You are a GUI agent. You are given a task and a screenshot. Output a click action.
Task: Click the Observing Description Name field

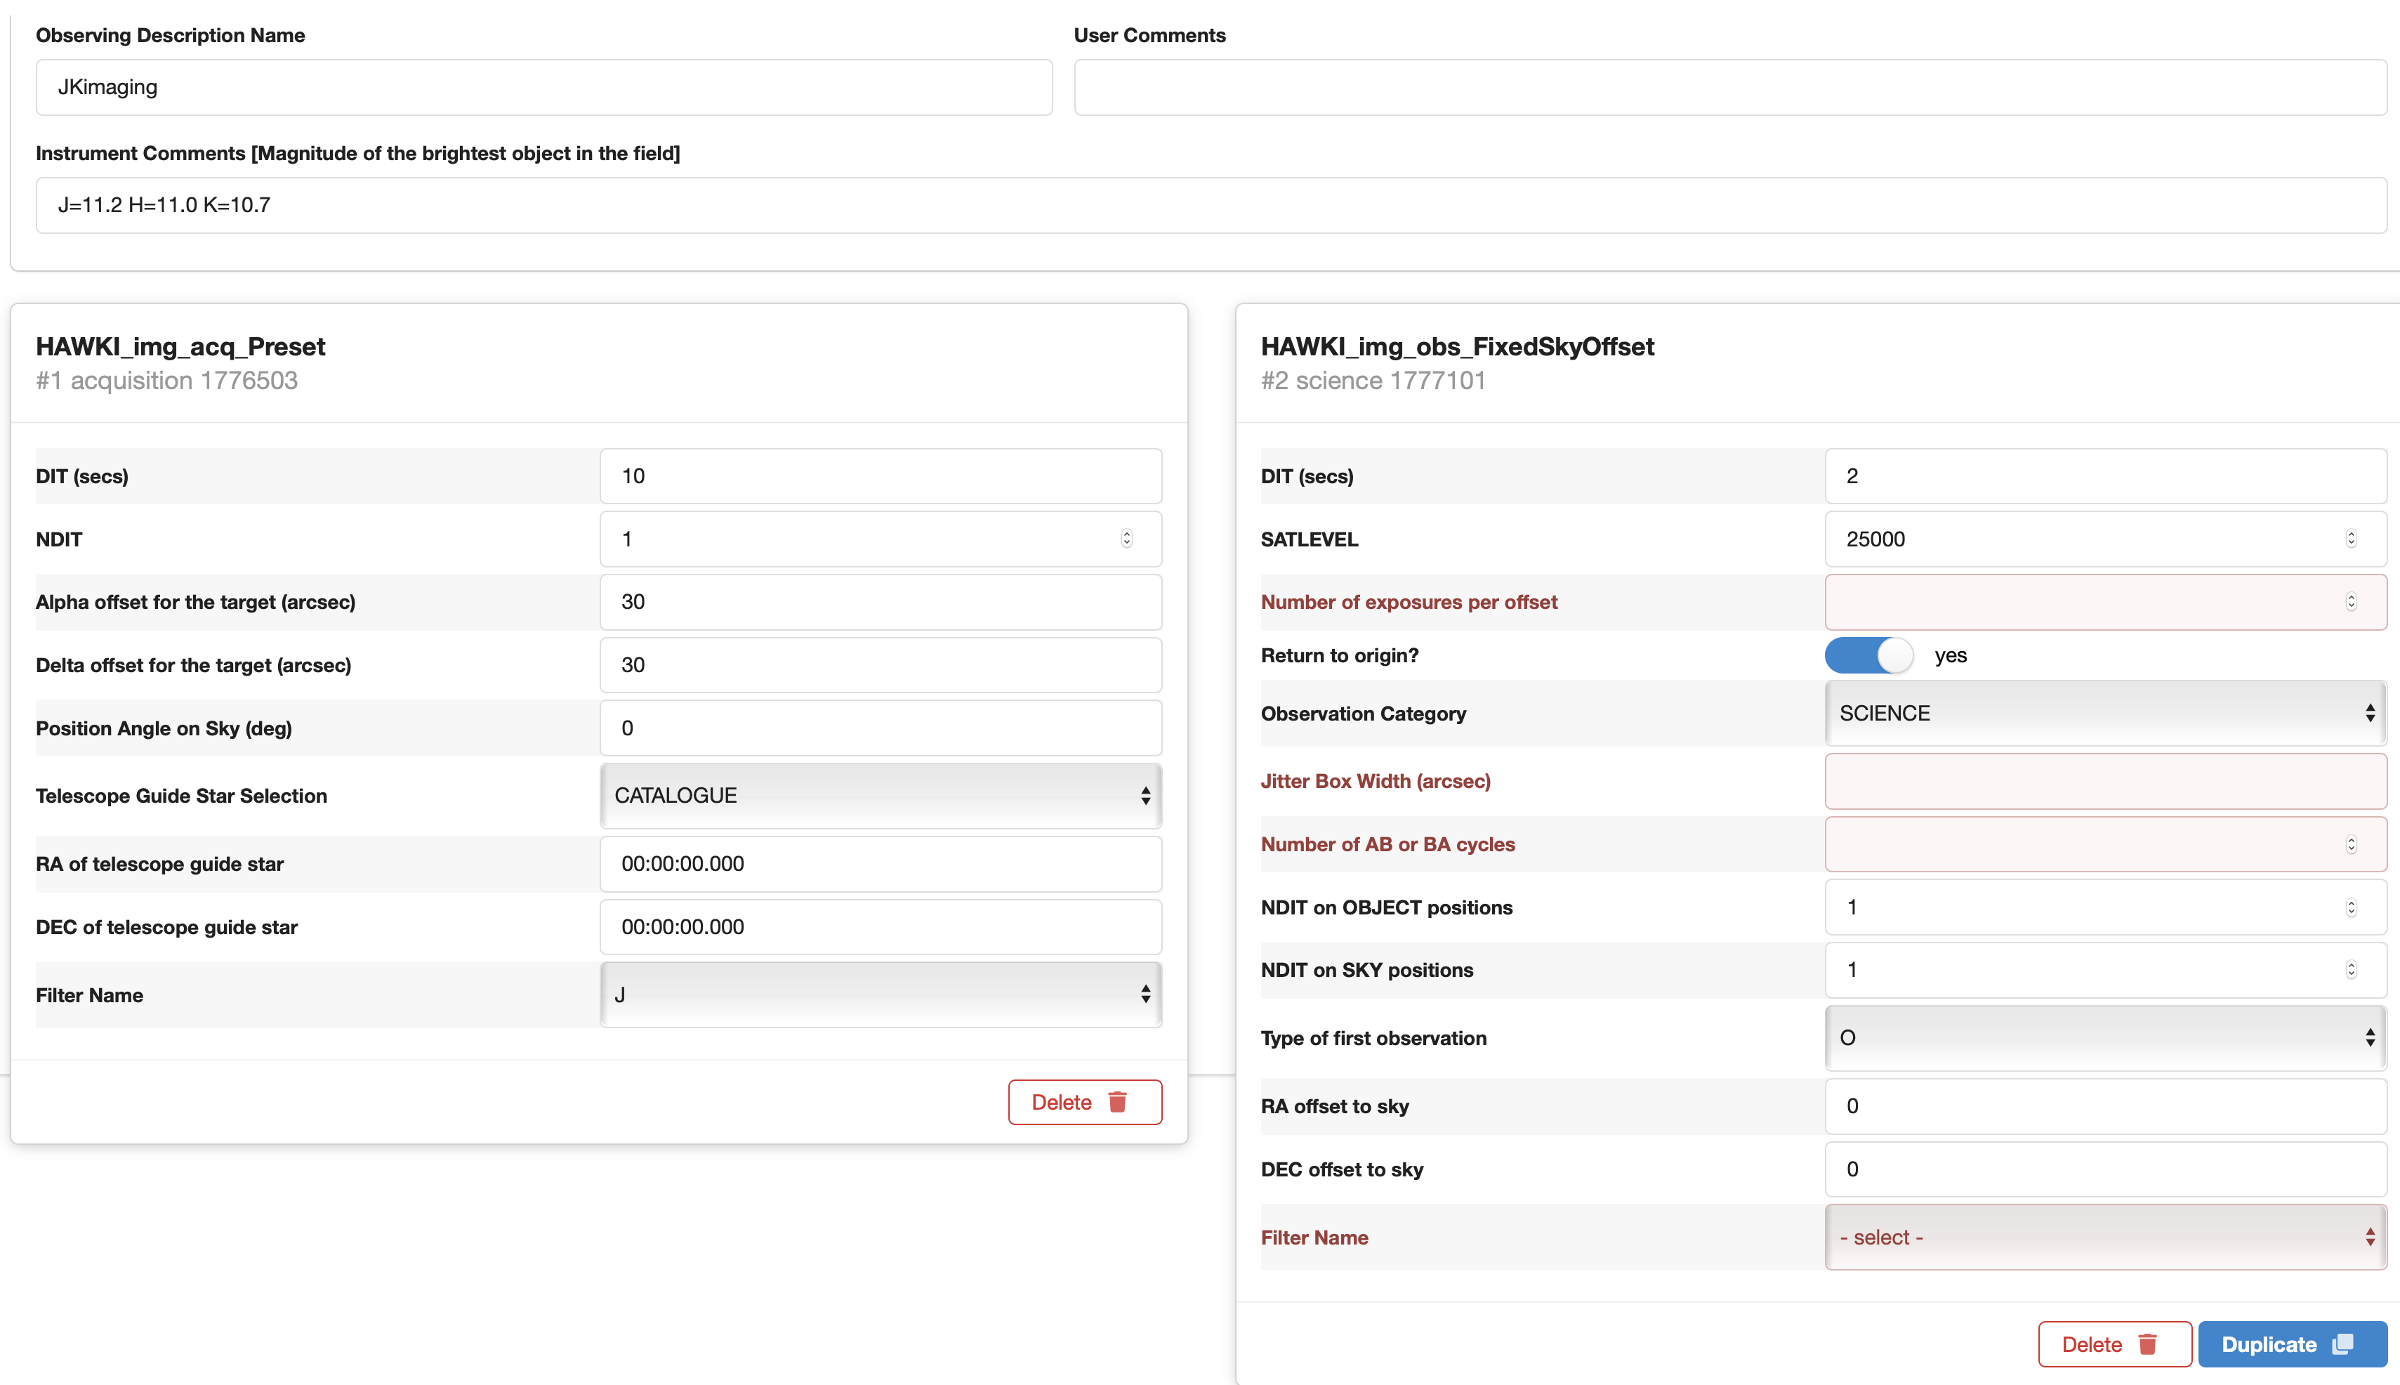(544, 88)
